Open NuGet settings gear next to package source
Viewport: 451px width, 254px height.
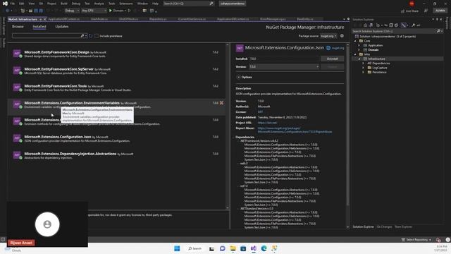point(342,36)
